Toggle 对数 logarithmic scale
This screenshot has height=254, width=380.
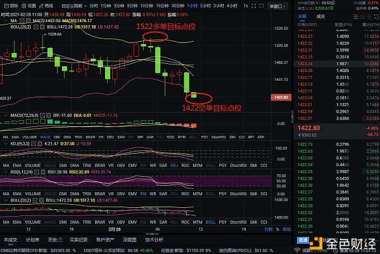pyautogui.click(x=269, y=229)
